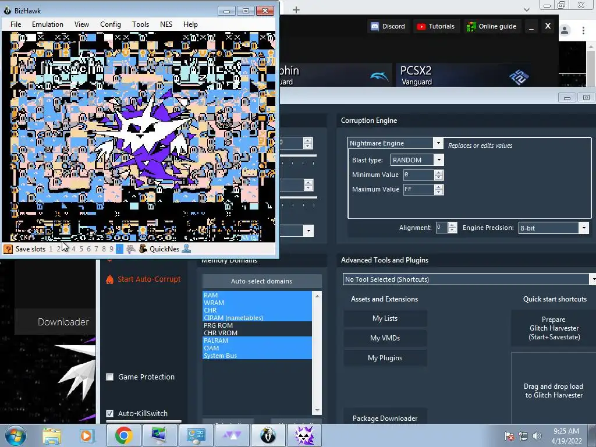Expand the browser tab search chevron
The width and height of the screenshot is (596, 447).
pyautogui.click(x=526, y=10)
